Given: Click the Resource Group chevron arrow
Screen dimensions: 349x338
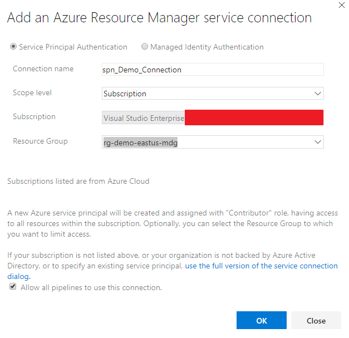Looking at the screenshot, I should [318, 142].
